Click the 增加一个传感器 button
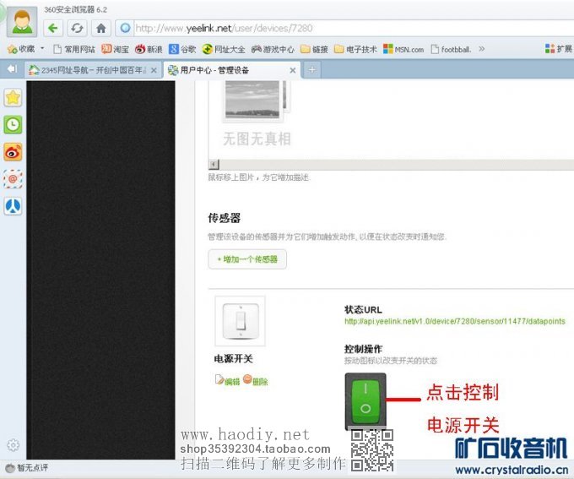 coord(247,259)
